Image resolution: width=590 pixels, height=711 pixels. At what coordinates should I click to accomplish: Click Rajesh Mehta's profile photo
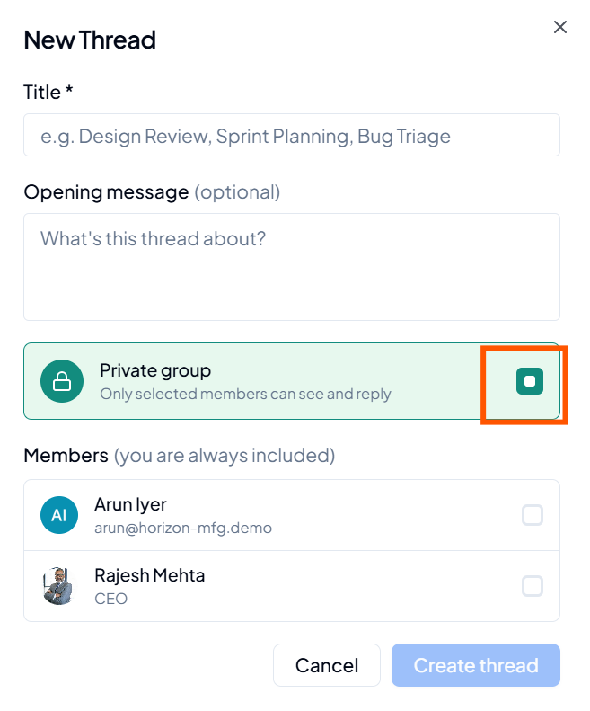click(x=58, y=586)
